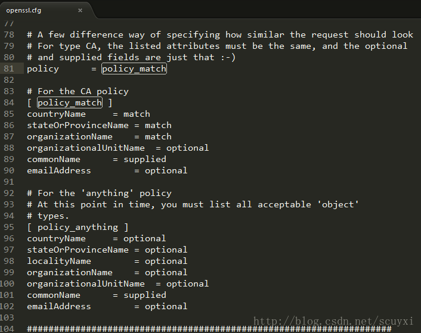Click policy_match inside the brackets on line 84

[69, 103]
